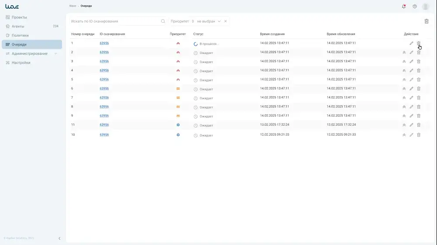Move queue item 2 to top
437x245 pixels.
point(404,53)
